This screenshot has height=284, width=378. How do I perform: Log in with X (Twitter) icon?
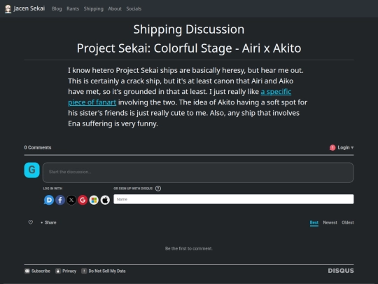click(71, 200)
